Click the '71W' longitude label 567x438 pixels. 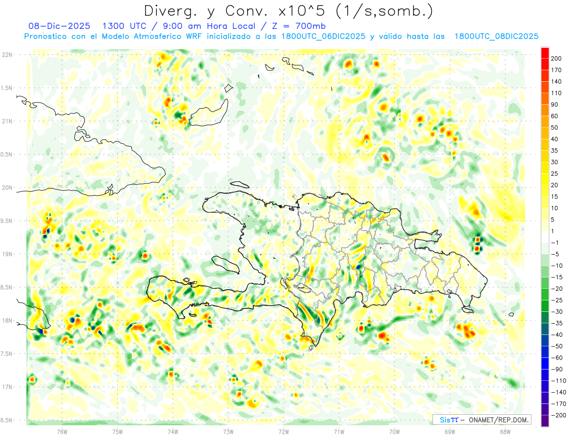[339, 431]
